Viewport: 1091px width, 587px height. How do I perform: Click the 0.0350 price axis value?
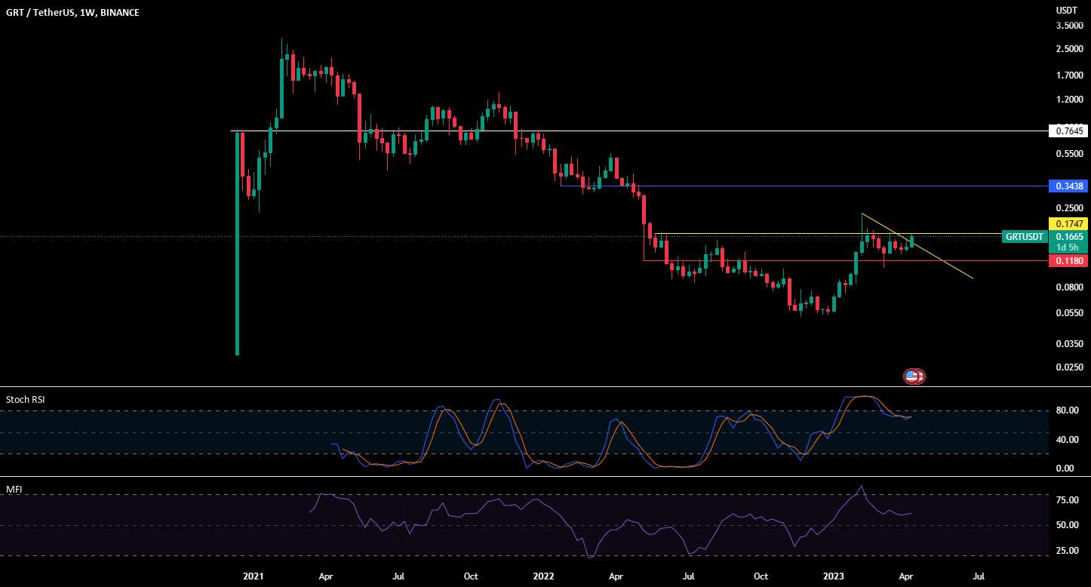click(x=1070, y=344)
